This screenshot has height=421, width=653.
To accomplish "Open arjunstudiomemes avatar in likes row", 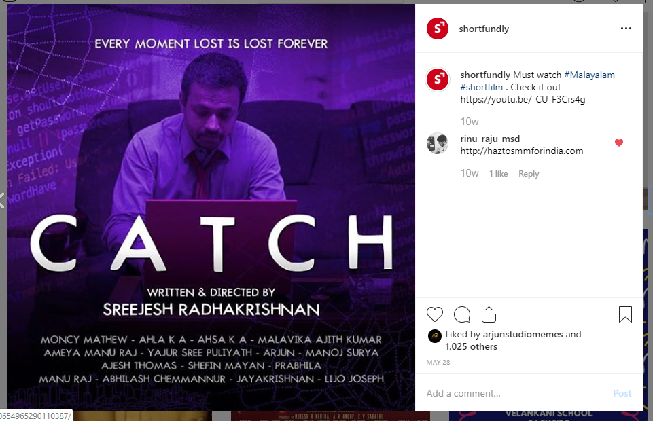I will click(x=434, y=335).
